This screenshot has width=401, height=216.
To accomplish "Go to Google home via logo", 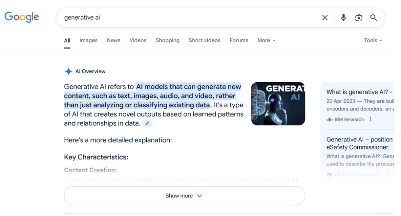I will click(22, 17).
